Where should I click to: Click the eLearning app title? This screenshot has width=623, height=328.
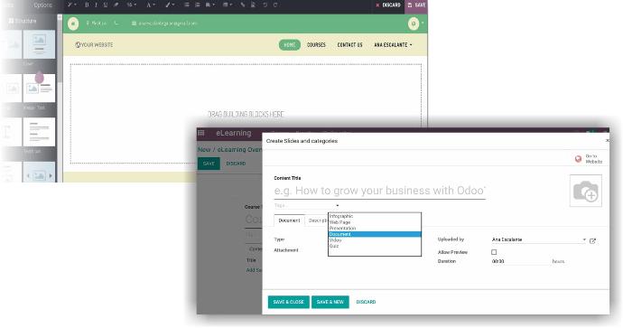pos(234,133)
